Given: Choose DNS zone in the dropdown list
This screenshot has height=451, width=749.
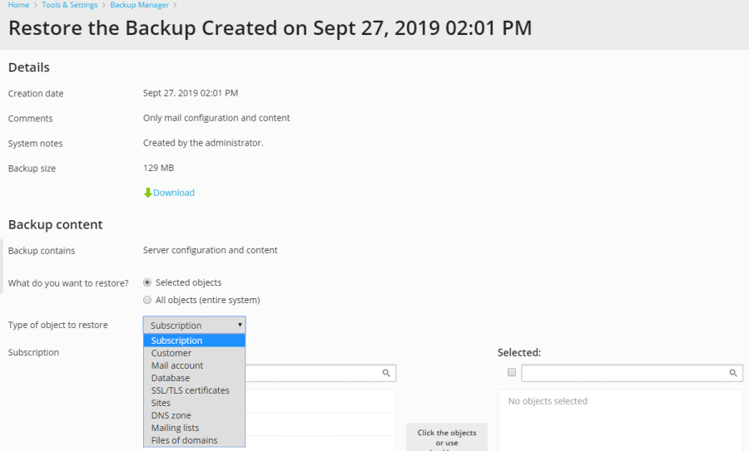Looking at the screenshot, I should (195, 415).
